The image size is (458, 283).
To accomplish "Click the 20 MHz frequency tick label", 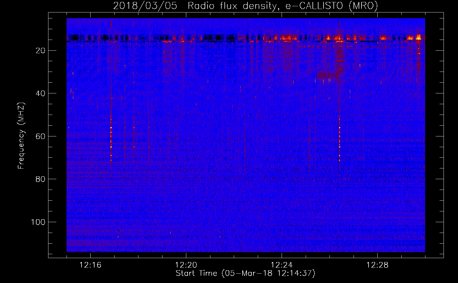I will (x=41, y=51).
